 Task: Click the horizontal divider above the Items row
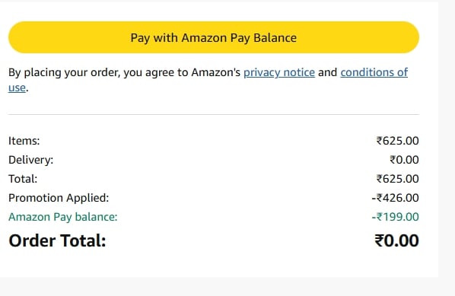(x=214, y=114)
